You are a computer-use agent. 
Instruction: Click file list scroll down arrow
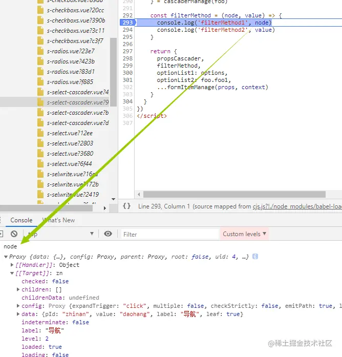[x=113, y=199]
